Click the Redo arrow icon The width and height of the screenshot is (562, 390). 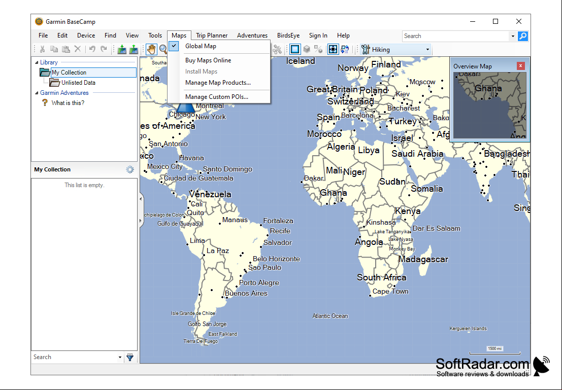click(x=104, y=49)
